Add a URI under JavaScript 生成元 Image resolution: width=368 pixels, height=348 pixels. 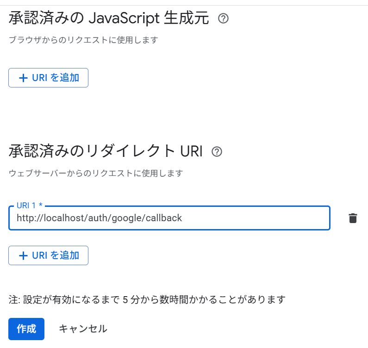(x=48, y=78)
